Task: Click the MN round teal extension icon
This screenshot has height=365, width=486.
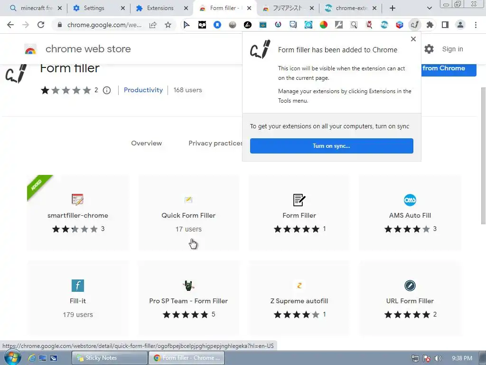Action: point(384,25)
